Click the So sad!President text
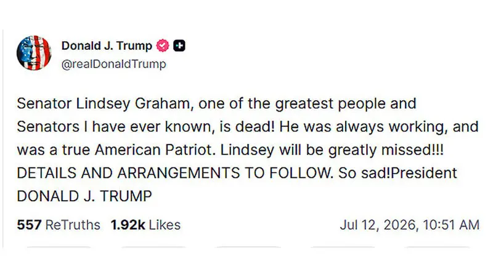 [397, 173]
